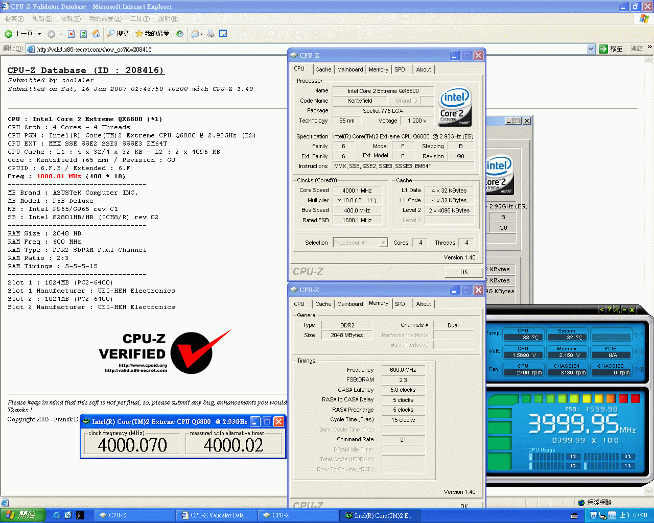Open the Windows Start button
654x523 pixels.
tap(23, 515)
